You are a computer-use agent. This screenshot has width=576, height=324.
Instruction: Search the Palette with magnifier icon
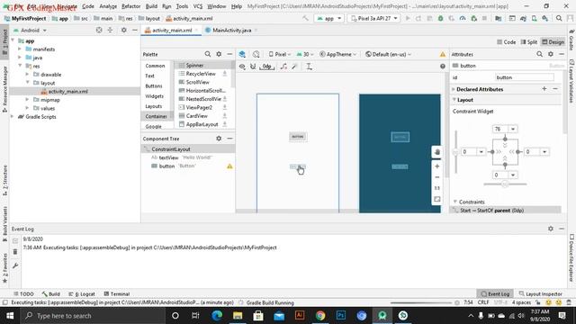coord(208,54)
